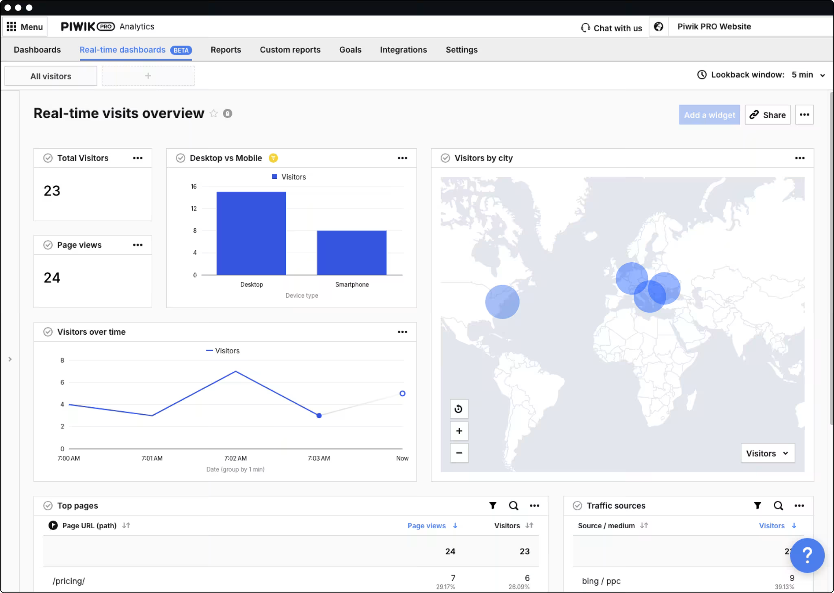The image size is (834, 593).
Task: Open the floating help question mark
Action: tap(808, 555)
